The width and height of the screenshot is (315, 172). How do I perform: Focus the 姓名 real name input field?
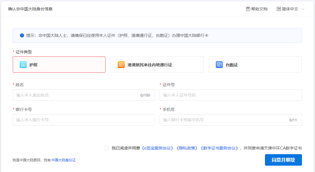tap(84, 95)
